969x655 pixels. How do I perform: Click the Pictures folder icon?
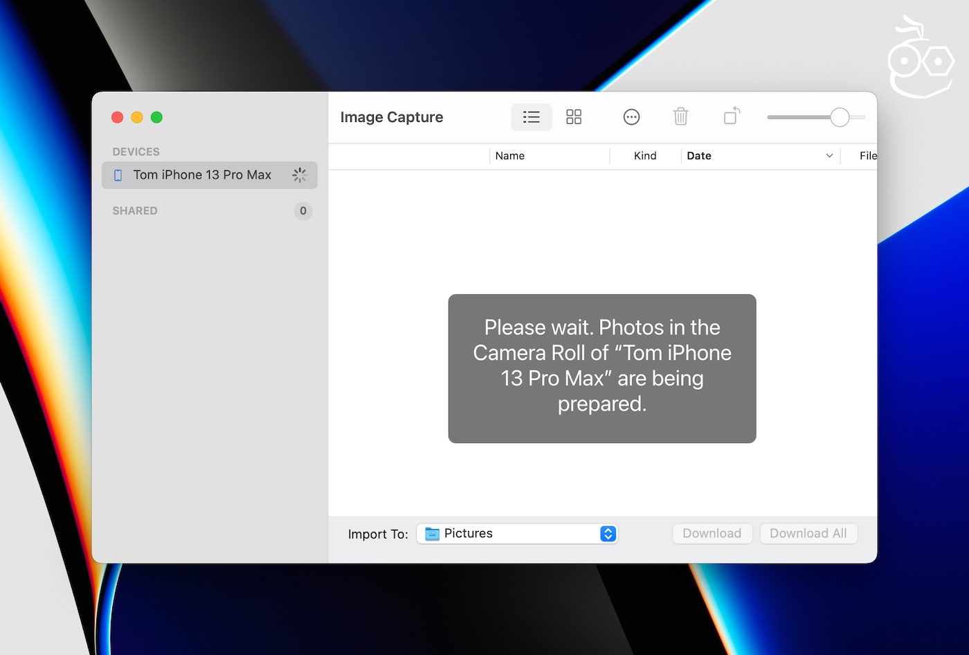coord(433,534)
